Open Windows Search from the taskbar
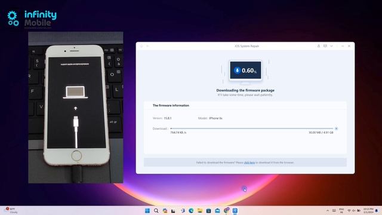This screenshot has height=215, width=382. click(156, 211)
